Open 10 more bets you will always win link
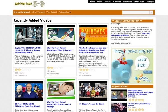 point(139,105)
